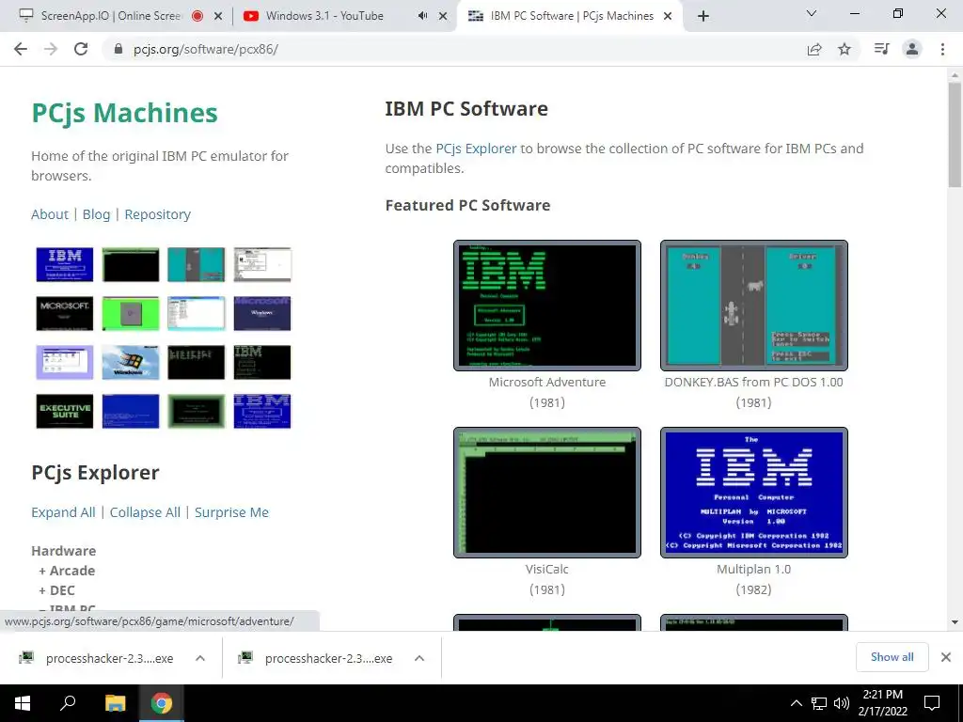Open the Blog link
Image resolution: width=963 pixels, height=722 pixels.
[97, 214]
